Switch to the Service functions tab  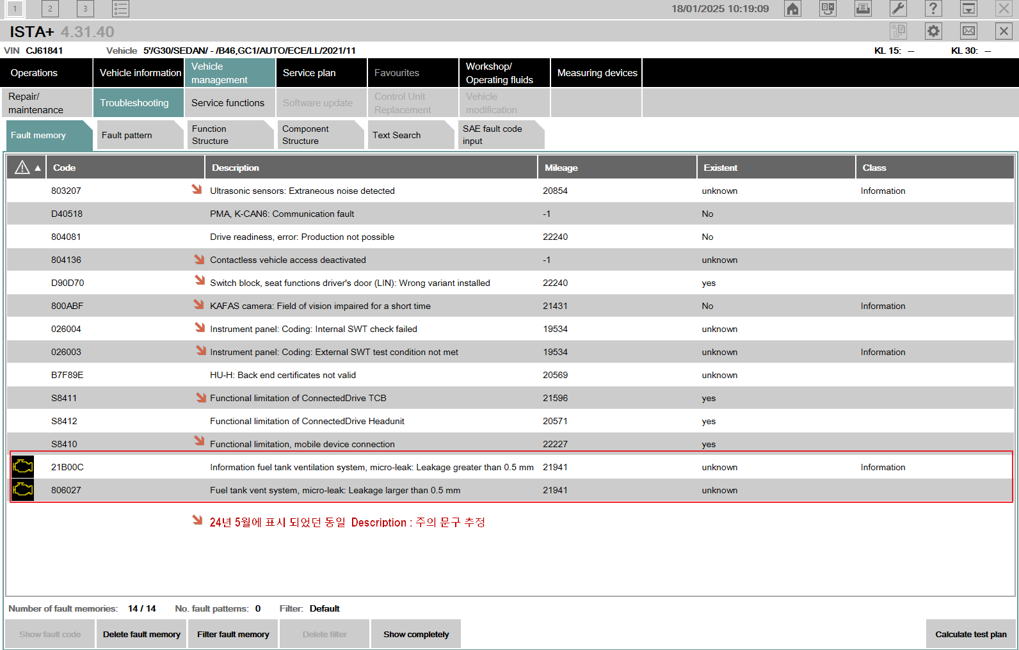coord(230,103)
